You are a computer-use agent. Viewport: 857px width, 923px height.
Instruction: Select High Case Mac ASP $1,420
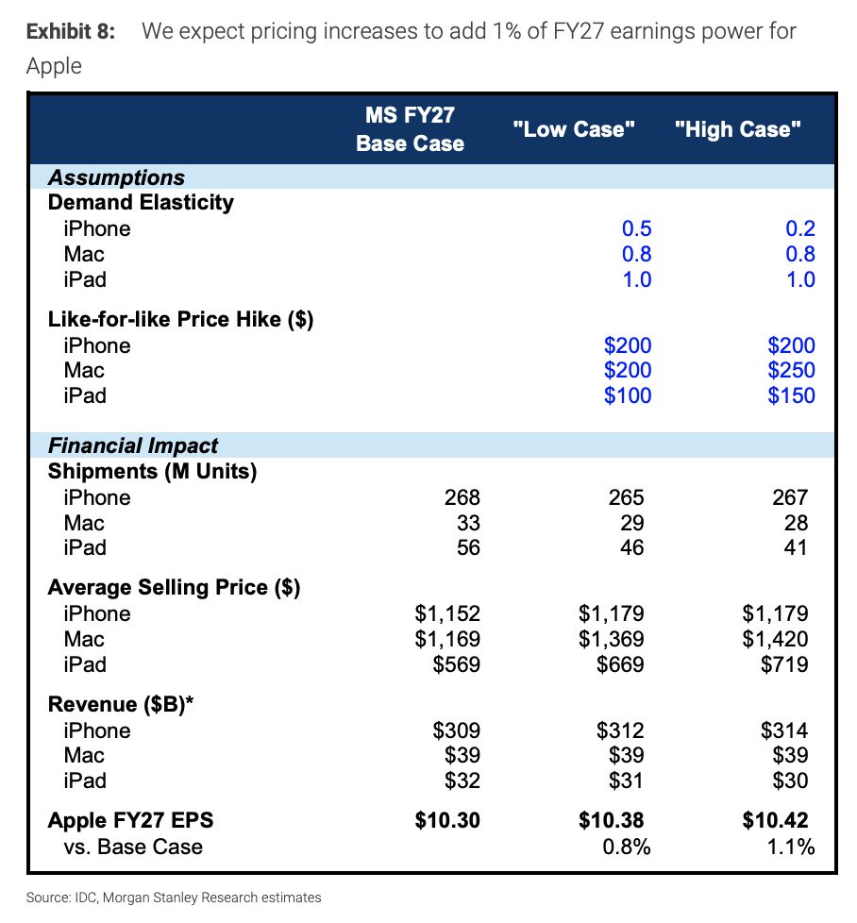(775, 639)
